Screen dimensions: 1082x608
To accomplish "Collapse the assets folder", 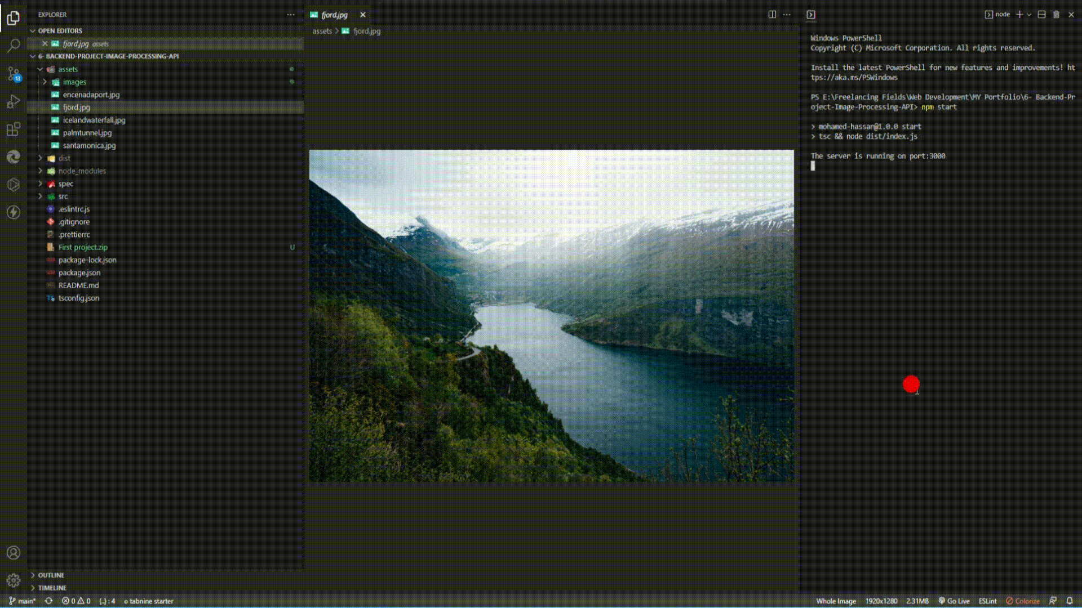I will click(x=40, y=69).
